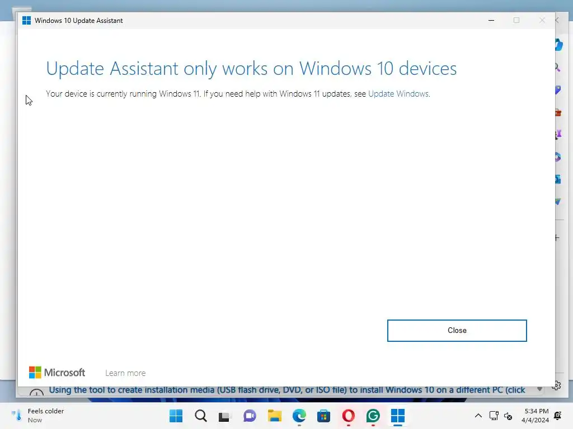Open the green G app on the taskbar

pos(373,416)
